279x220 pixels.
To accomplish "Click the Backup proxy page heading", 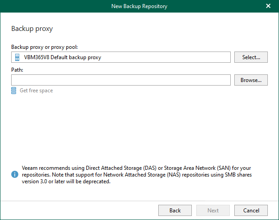I will (32, 29).
